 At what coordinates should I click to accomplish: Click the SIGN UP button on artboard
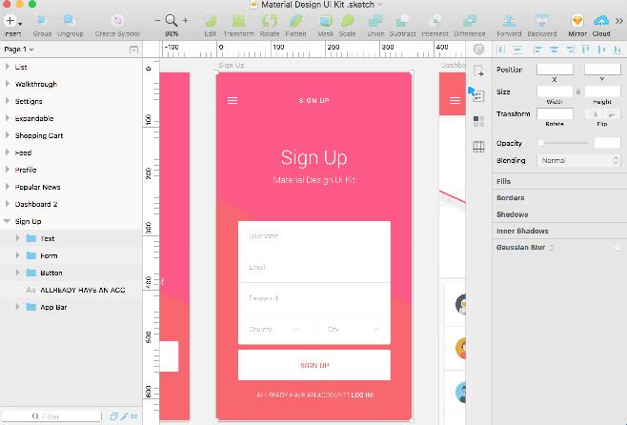click(314, 365)
